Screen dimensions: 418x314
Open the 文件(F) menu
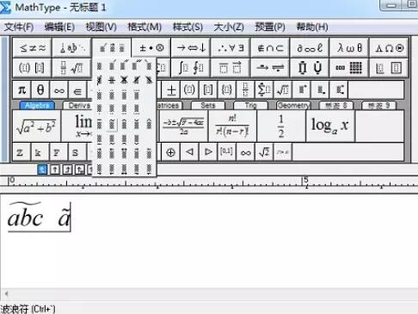19,27
